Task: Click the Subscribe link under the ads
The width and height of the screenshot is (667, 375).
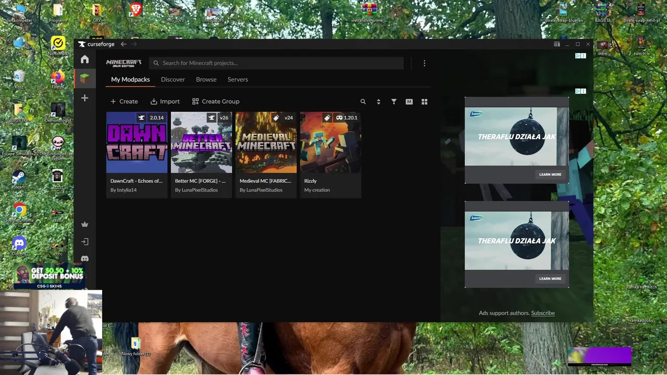Action: pyautogui.click(x=543, y=313)
